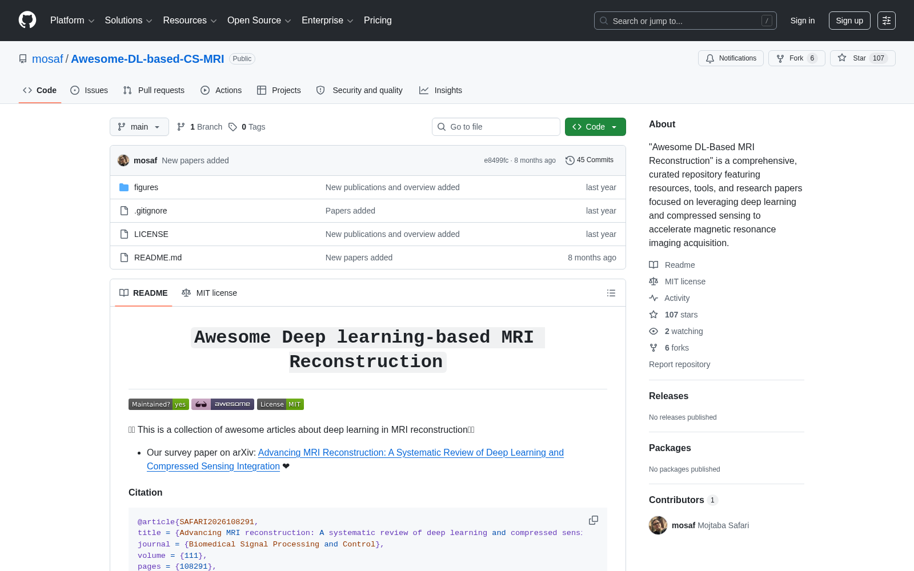Viewport: 914px width, 571px height.
Task: Click the mosaf commit author avatar
Action: point(123,160)
